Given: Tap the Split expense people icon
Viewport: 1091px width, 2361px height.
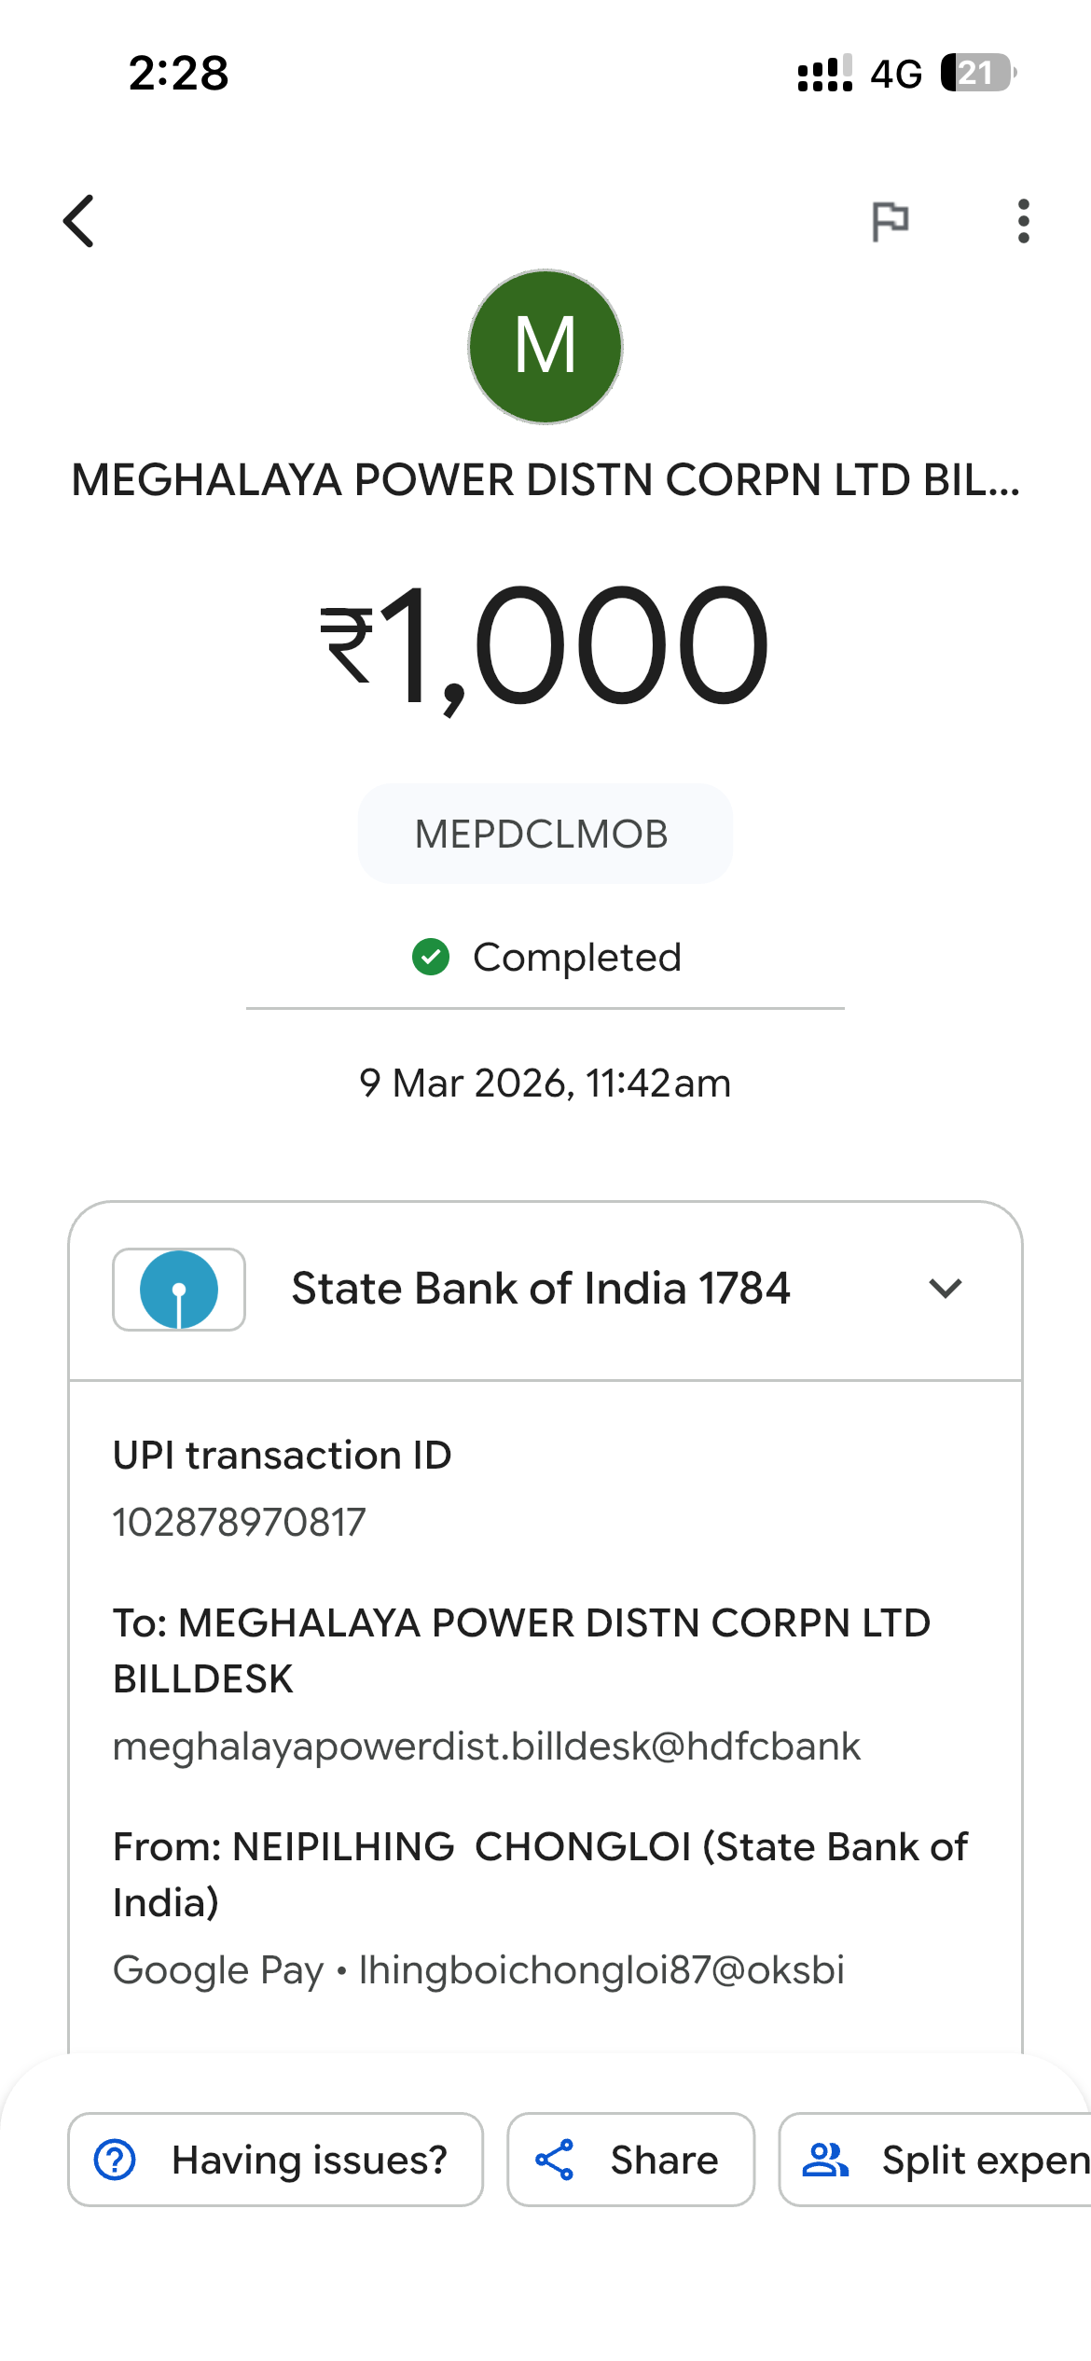Looking at the screenshot, I should pyautogui.click(x=825, y=2160).
